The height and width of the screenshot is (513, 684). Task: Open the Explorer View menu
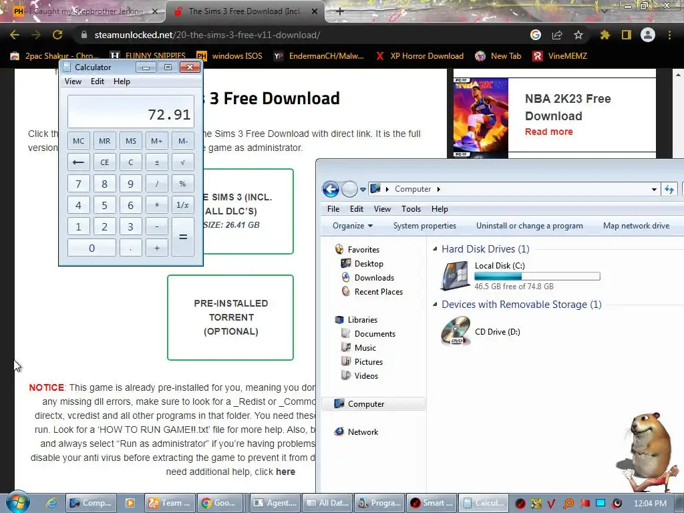click(382, 209)
